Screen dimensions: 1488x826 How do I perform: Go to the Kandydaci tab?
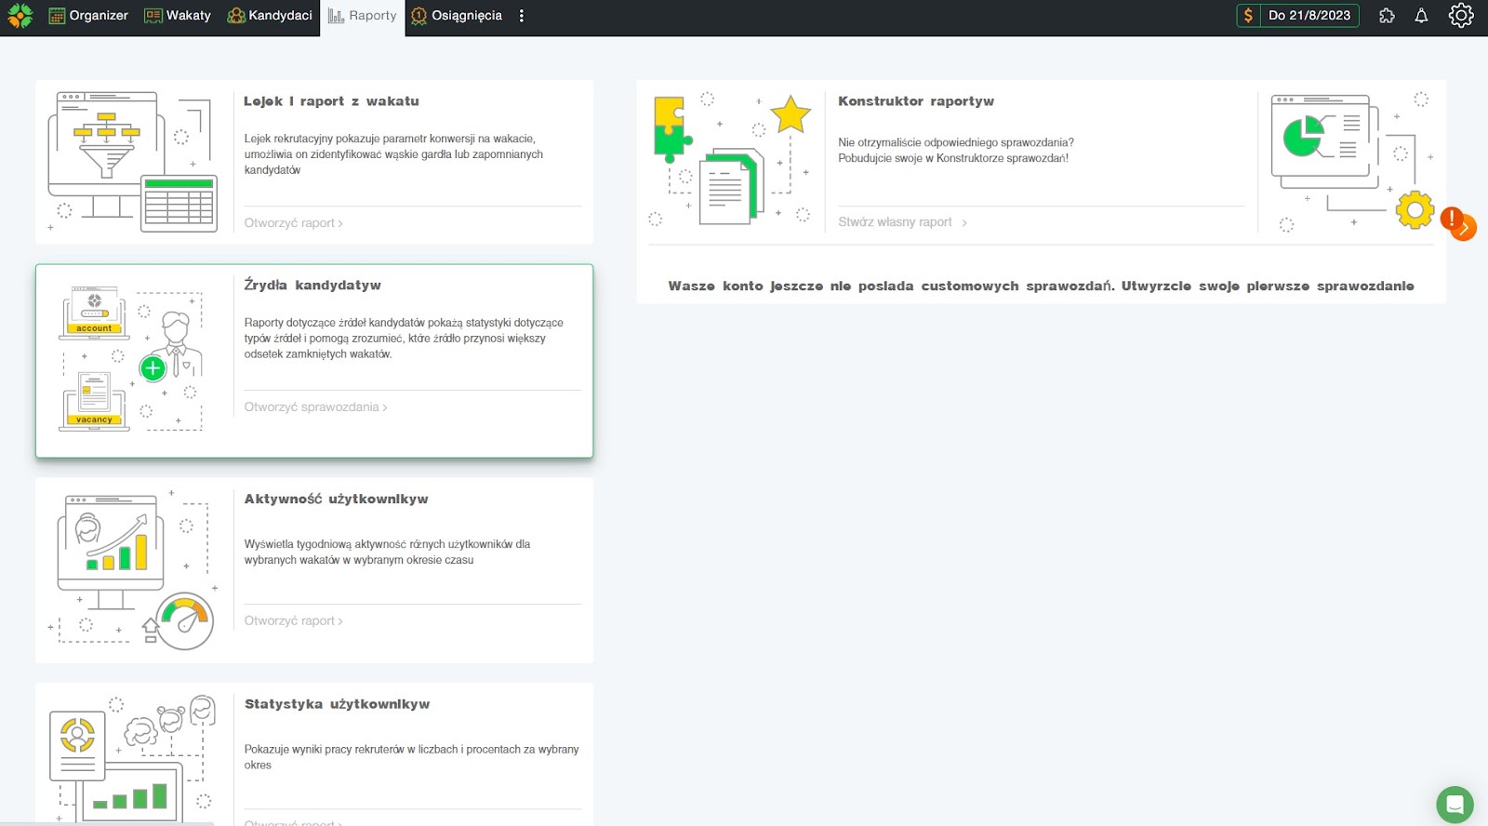click(x=270, y=16)
